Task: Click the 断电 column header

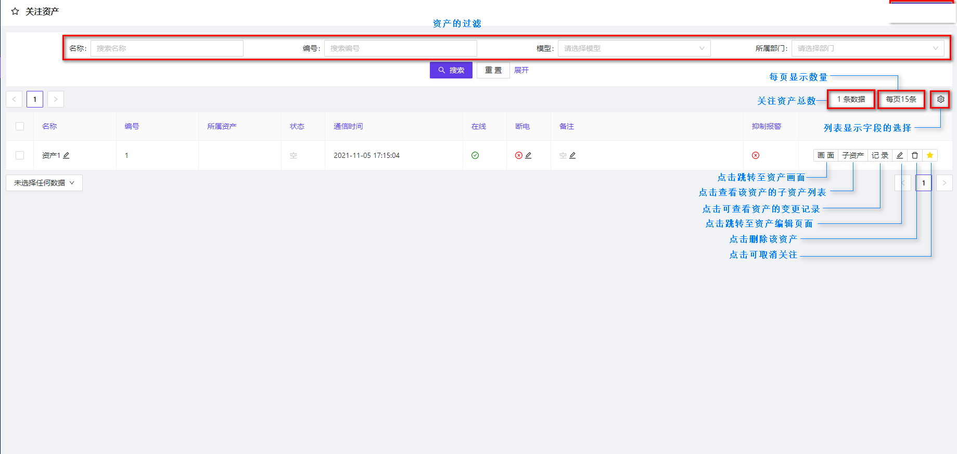Action: pos(522,126)
